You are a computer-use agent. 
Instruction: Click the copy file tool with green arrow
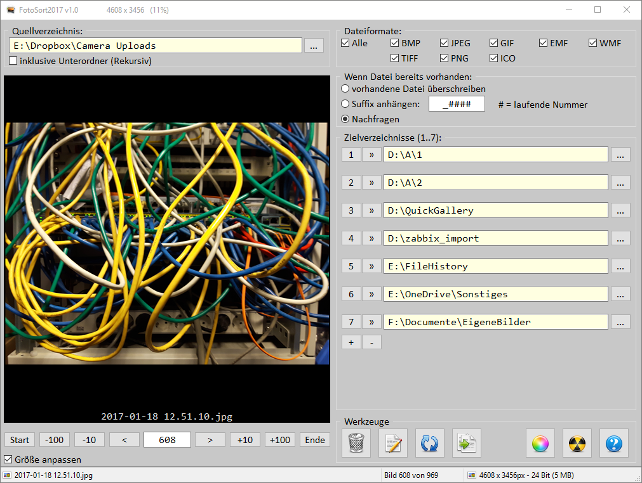[x=467, y=443]
